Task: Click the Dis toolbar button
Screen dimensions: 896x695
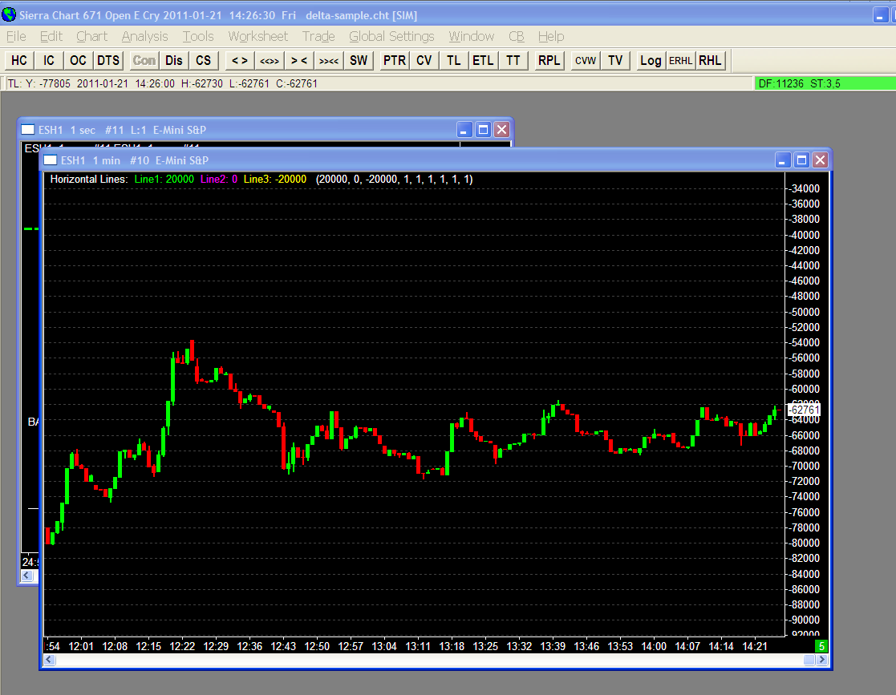Action: click(174, 61)
